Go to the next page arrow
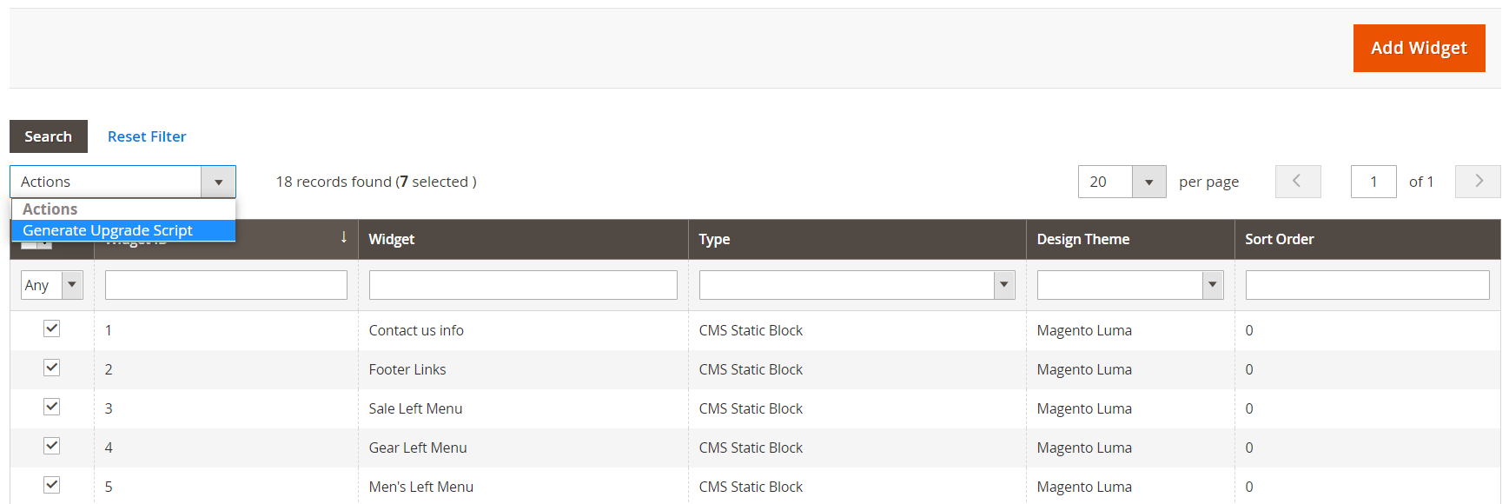Viewport: 1509px width, 504px height. (1477, 182)
